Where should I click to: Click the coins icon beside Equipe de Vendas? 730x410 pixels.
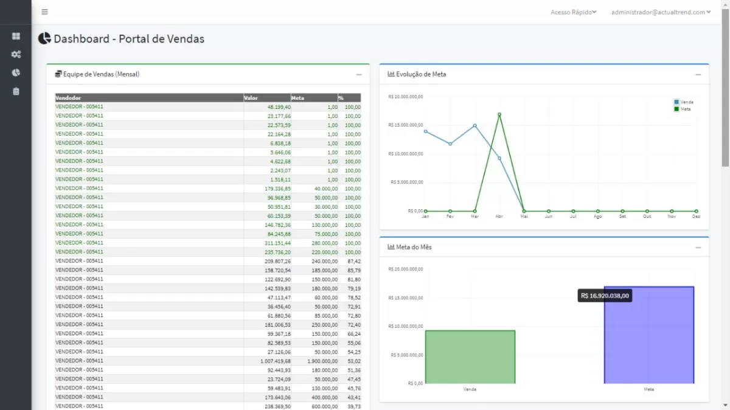58,74
